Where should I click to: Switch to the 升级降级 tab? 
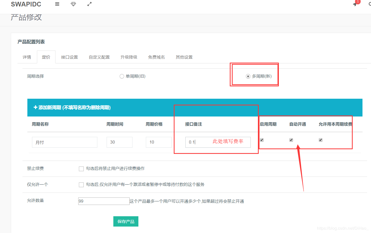[129, 57]
